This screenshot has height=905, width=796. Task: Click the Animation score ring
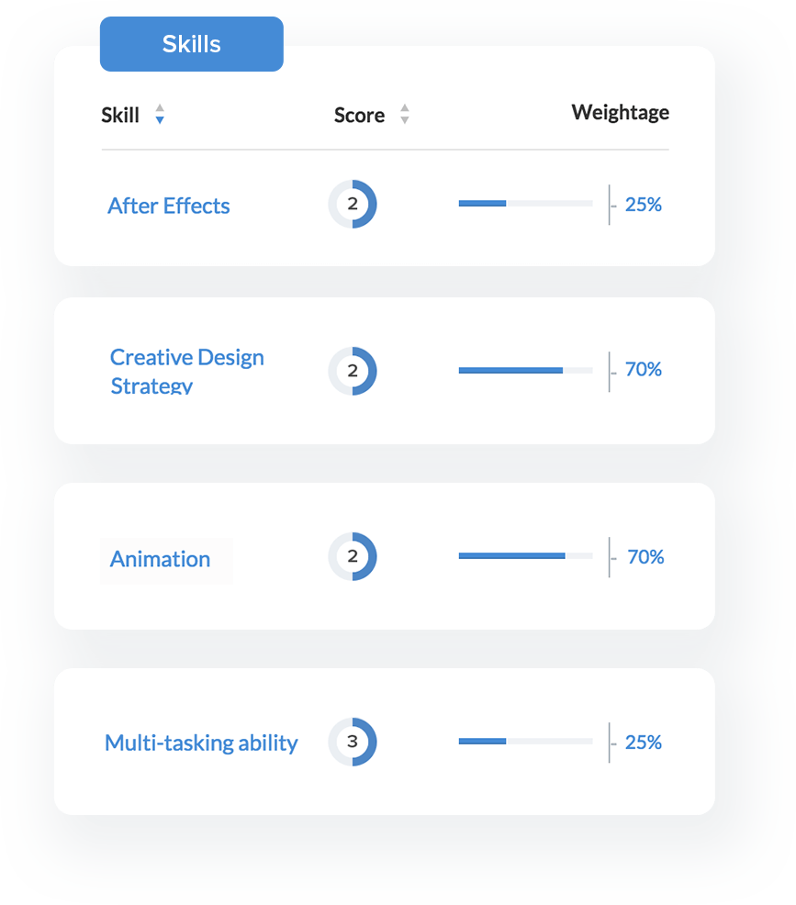(x=353, y=556)
